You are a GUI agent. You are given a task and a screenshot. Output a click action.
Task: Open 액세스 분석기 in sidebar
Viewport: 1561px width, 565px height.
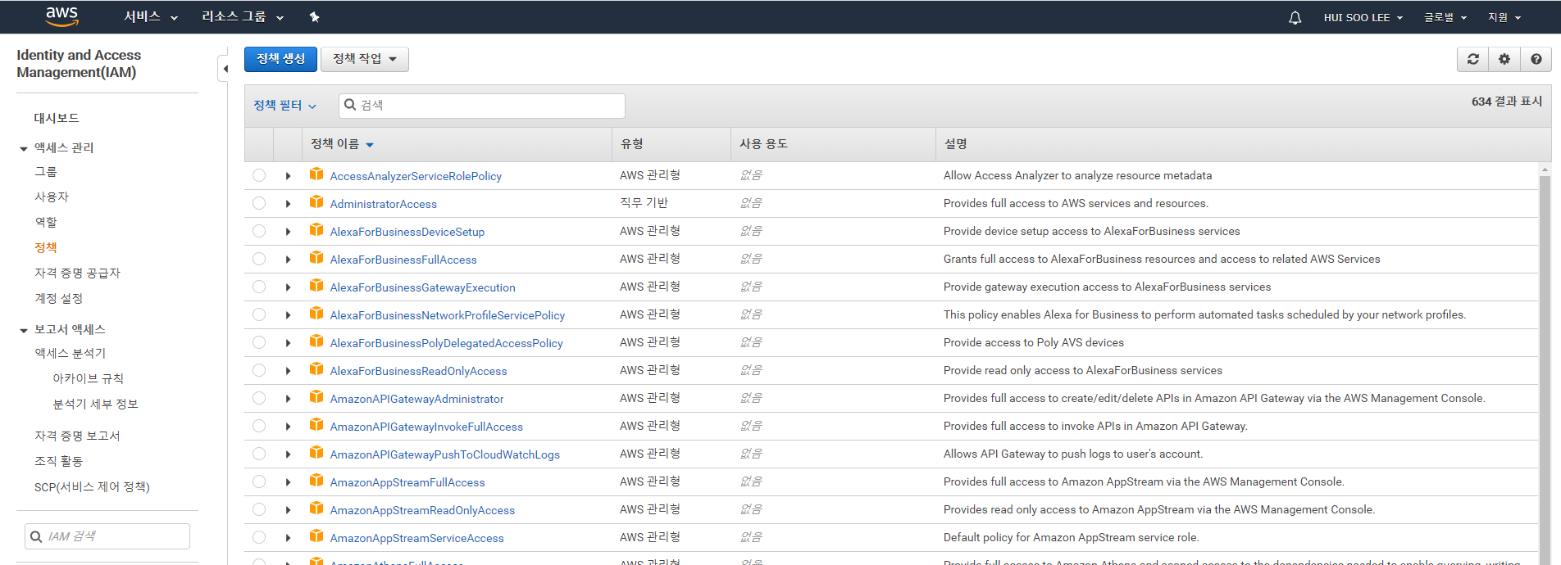(x=70, y=354)
